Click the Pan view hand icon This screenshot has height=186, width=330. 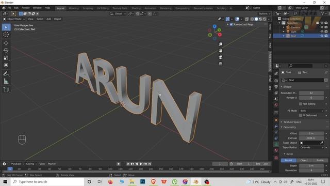(220, 51)
